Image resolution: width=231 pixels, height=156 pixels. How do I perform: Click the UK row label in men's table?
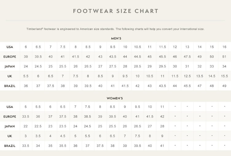click(x=10, y=76)
